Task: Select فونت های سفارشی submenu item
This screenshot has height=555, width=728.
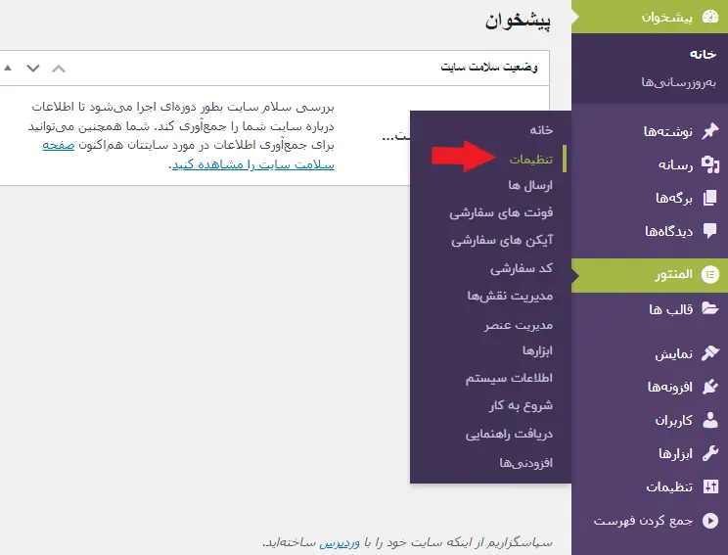Action: (x=501, y=213)
